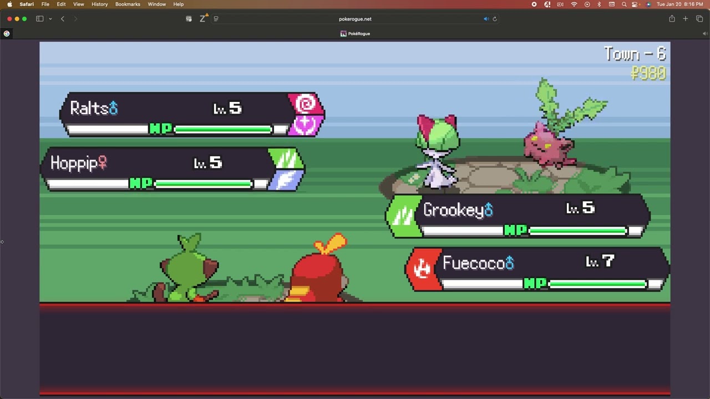
Task: Click the Z extension with warning badge
Action: click(203, 18)
